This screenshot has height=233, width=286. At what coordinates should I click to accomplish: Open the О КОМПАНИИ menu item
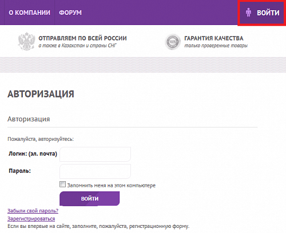pyautogui.click(x=30, y=13)
